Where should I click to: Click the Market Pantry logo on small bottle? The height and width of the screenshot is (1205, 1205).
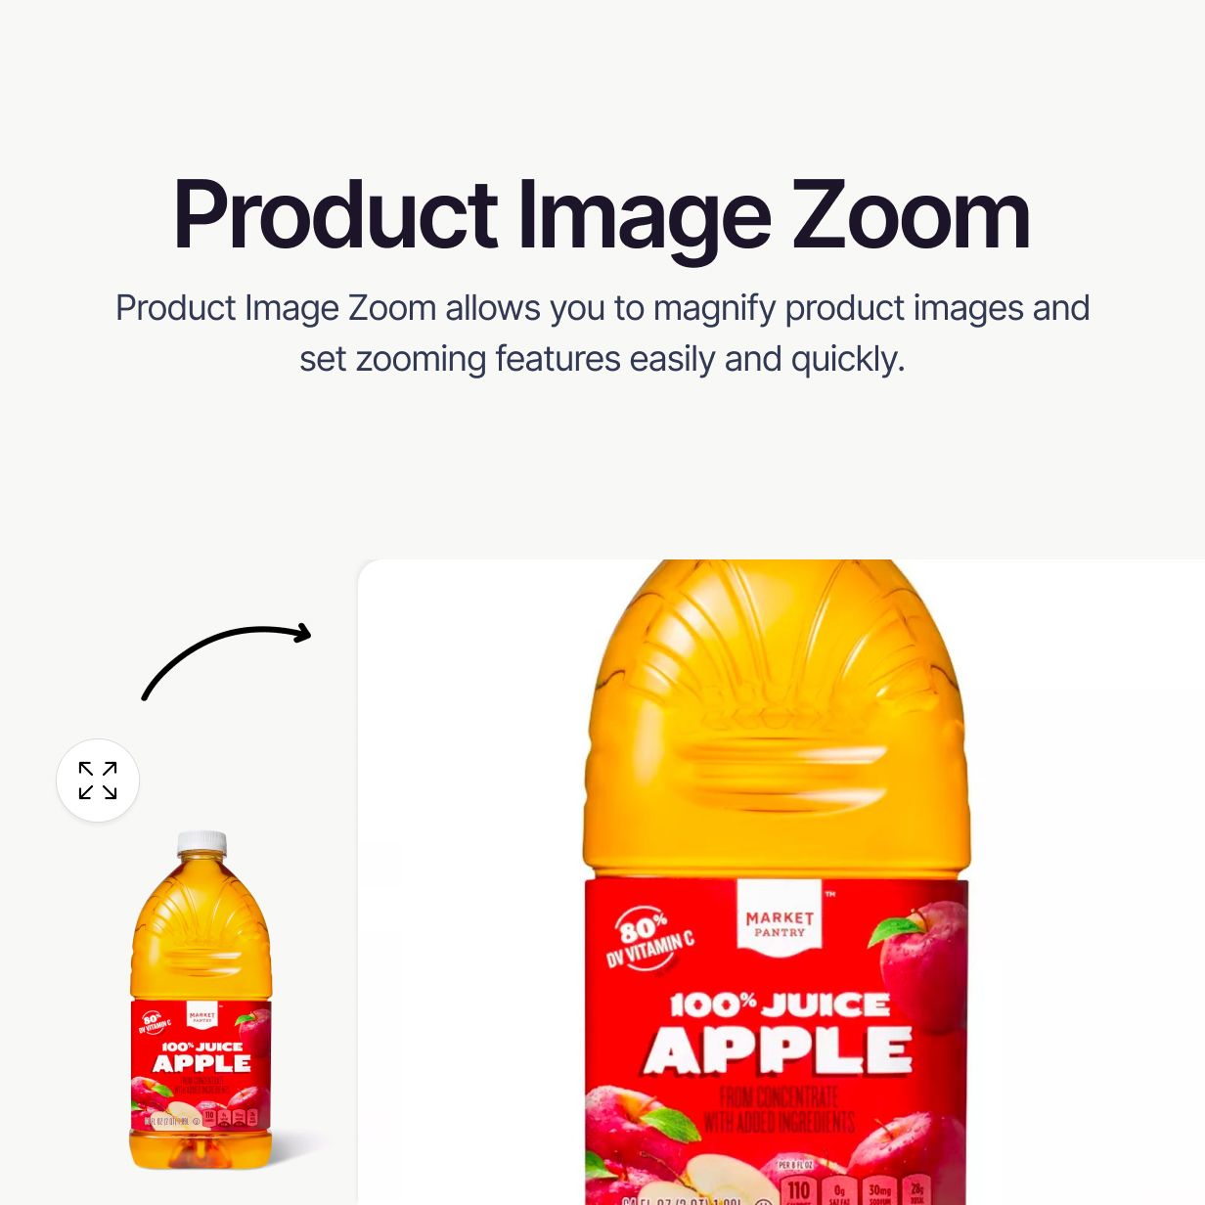click(202, 1016)
